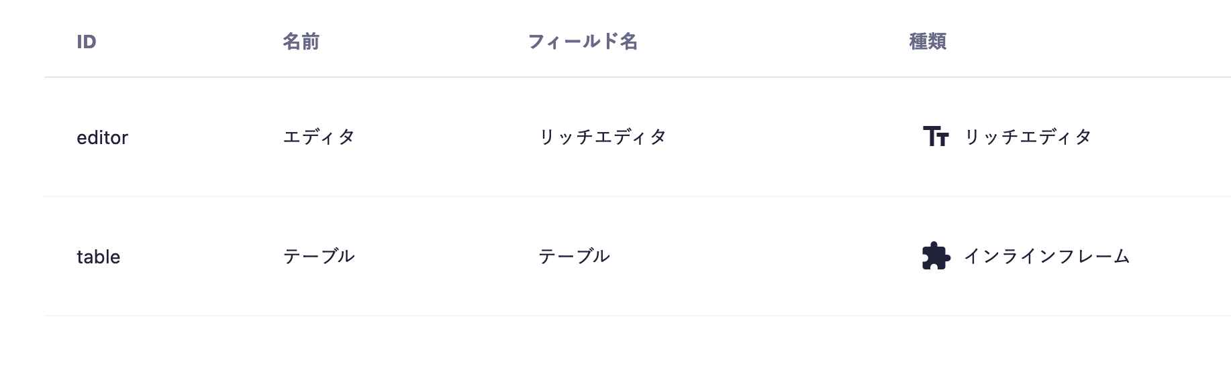This screenshot has height=382, width=1231.
Task: Open the "table" ID entry
Action: coord(98,257)
